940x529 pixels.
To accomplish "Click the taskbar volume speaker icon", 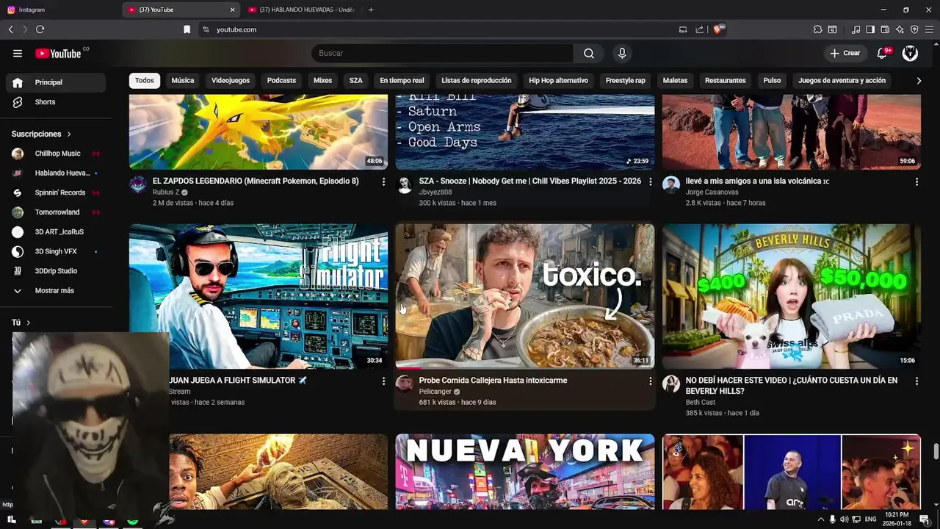I will click(845, 519).
